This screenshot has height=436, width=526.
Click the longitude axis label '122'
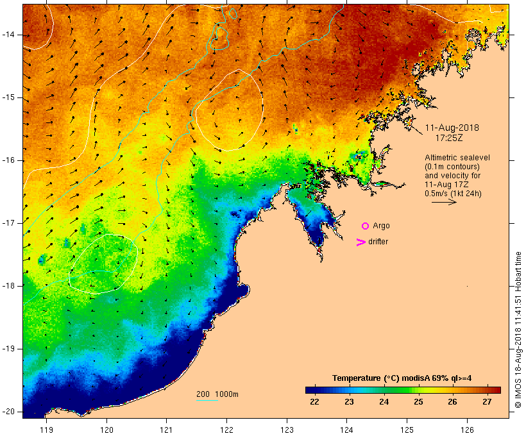tap(227, 430)
